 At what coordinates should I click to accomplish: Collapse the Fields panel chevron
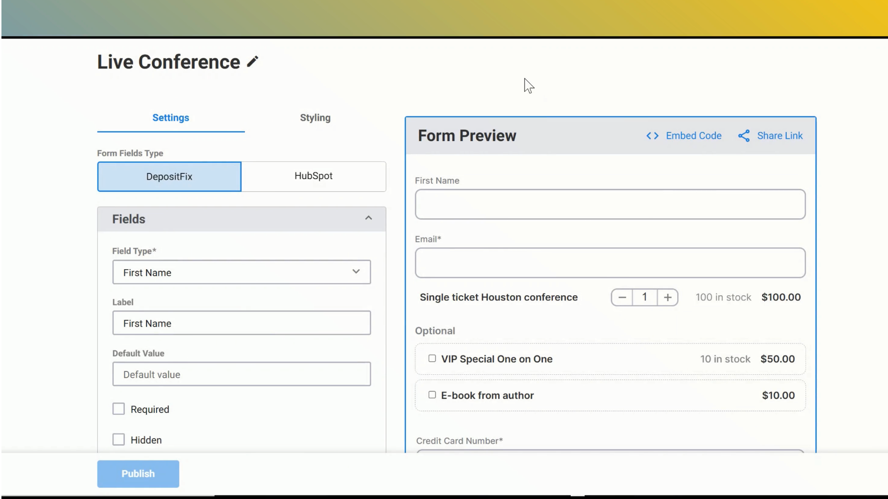[x=368, y=218]
